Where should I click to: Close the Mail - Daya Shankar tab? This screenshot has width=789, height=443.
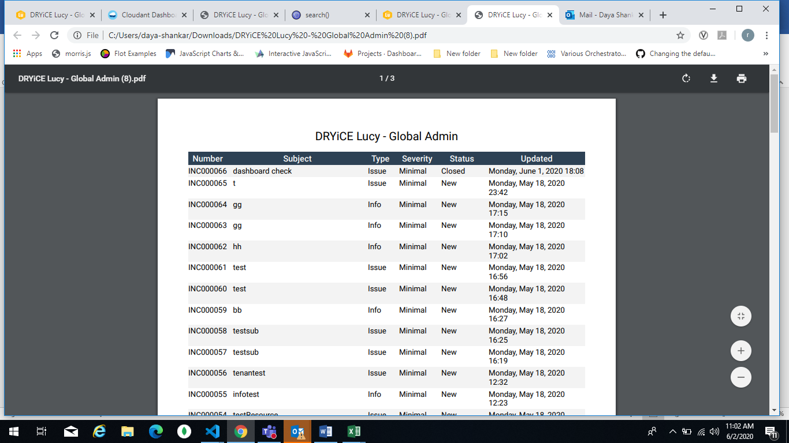(x=641, y=15)
